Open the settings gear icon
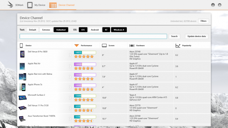This screenshot has height=128, width=228. [x=219, y=5]
